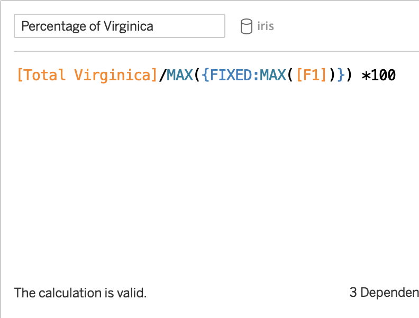Screen dimensions: 419x318
Task: Click the blue closing curly brace
Action: [x=341, y=75]
